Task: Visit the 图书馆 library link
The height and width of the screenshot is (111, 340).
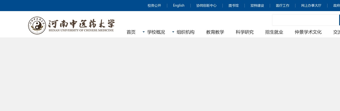Action: coord(234,6)
